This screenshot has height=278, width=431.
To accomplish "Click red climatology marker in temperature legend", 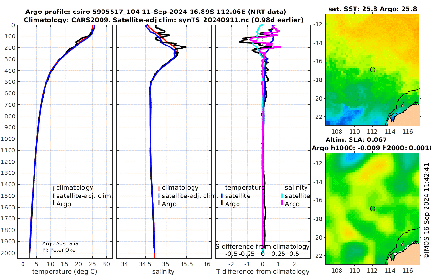I will coord(53,188).
